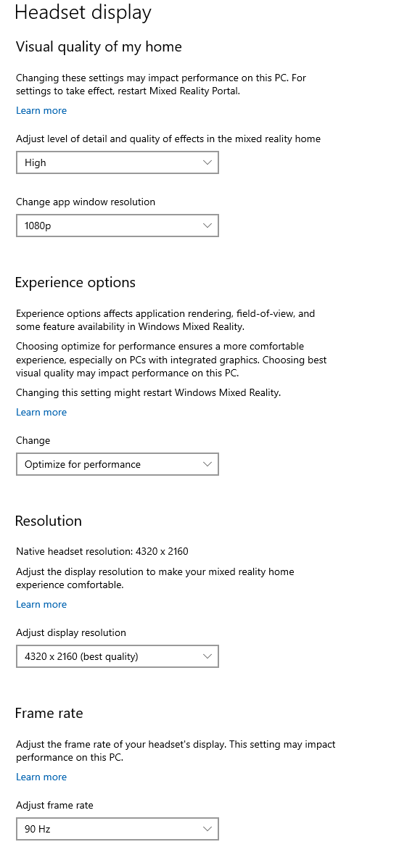Open the 90 Hz frame rate dropdown

tap(118, 829)
